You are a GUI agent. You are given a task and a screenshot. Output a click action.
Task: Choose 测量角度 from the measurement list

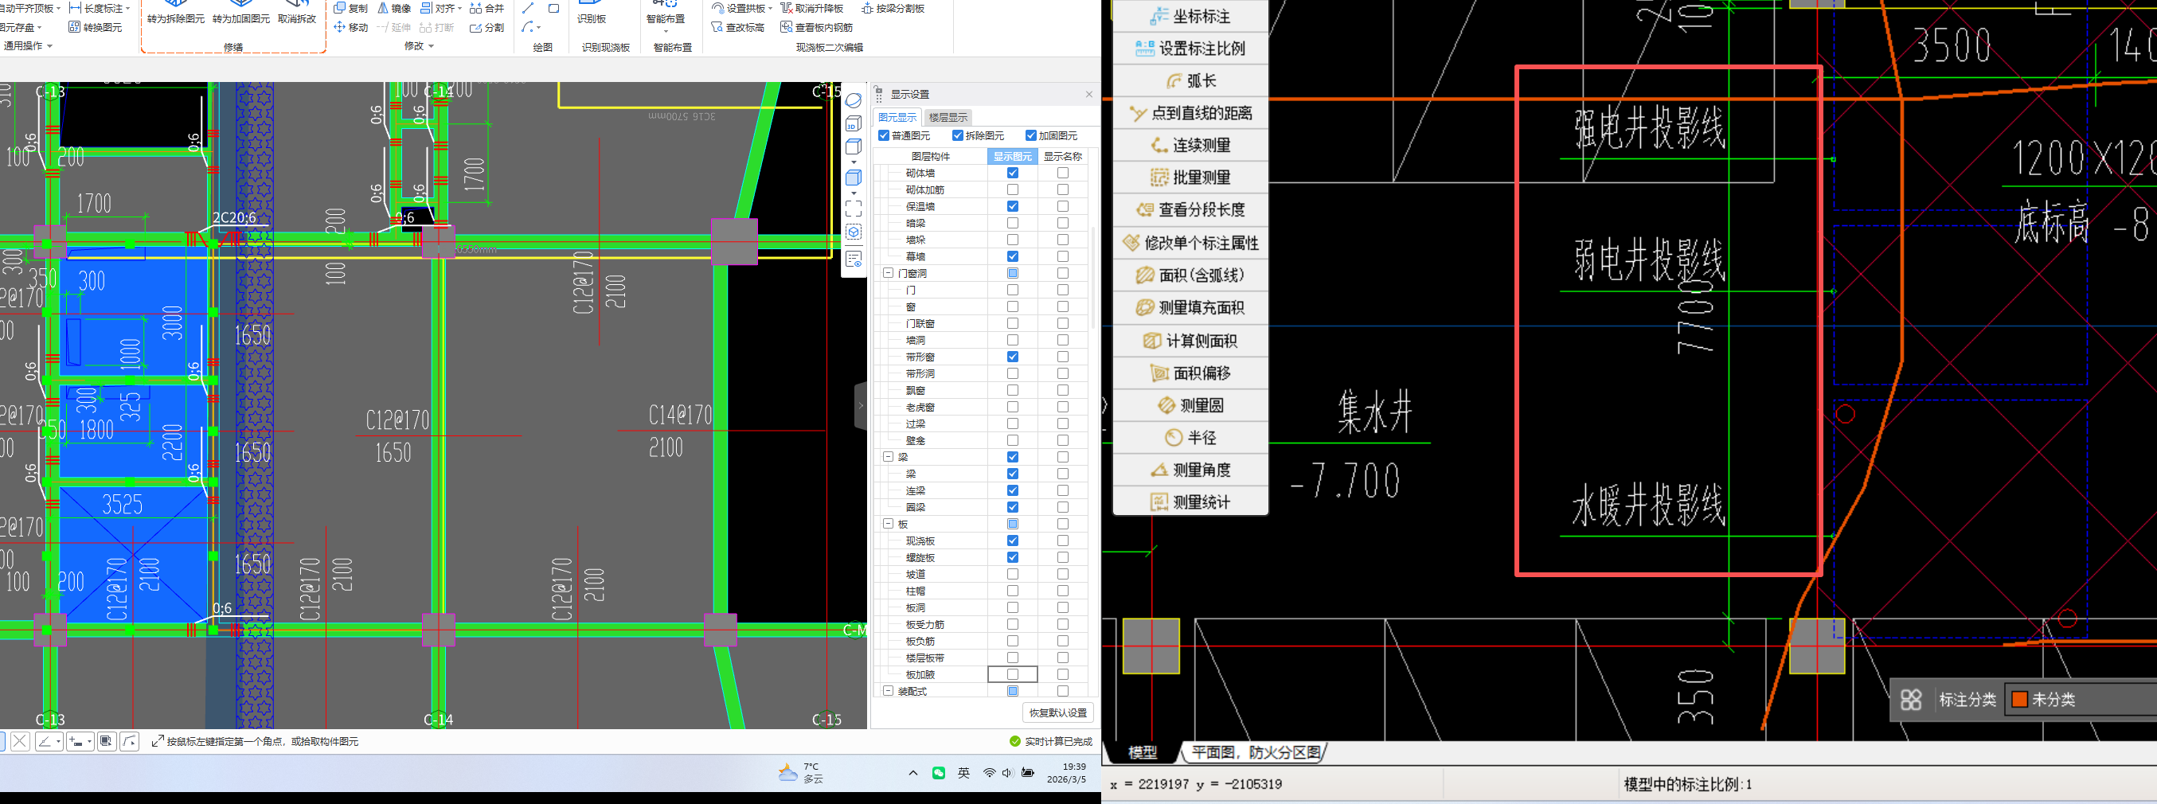1190,470
